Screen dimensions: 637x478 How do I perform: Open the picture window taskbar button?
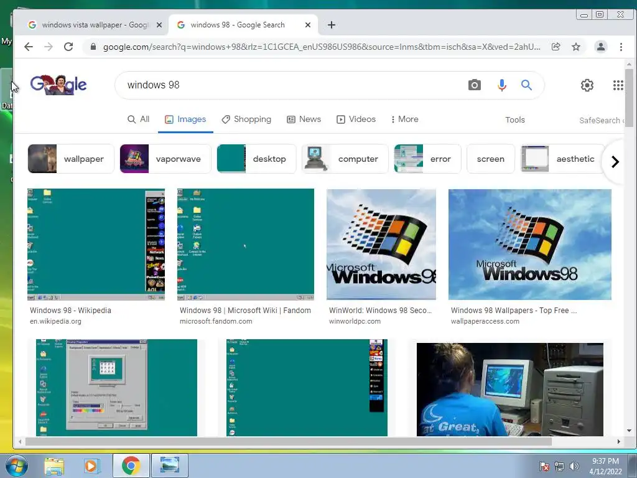coord(170,466)
